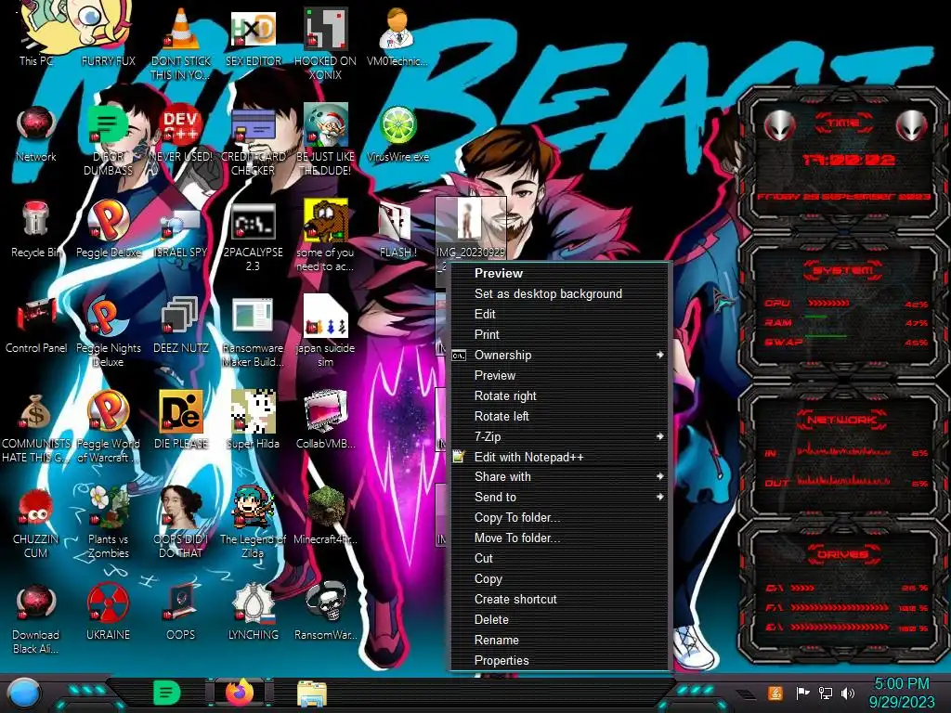Open the Peggle Deluxe icon
This screenshot has width=951, height=713.
(x=108, y=229)
